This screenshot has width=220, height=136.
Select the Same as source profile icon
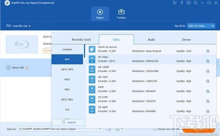92,49
